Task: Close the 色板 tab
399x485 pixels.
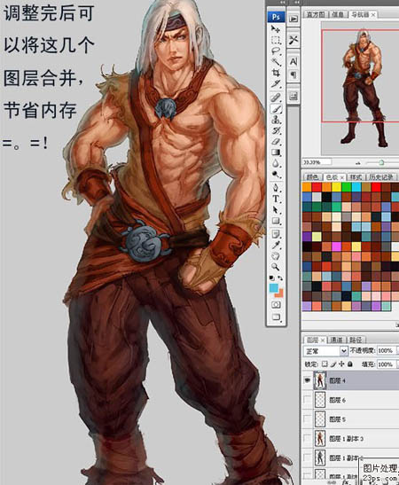Action: click(x=342, y=177)
